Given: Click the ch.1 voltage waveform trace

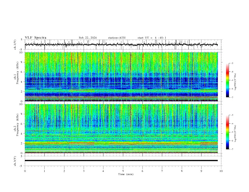Looking at the screenshot, I should coord(121,45).
